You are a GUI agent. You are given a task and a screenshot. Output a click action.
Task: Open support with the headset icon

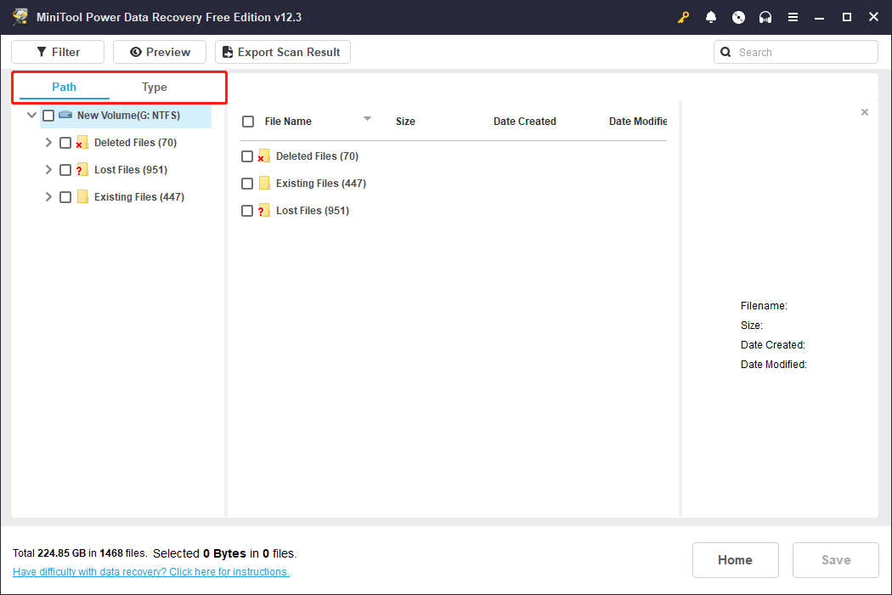pyautogui.click(x=765, y=17)
